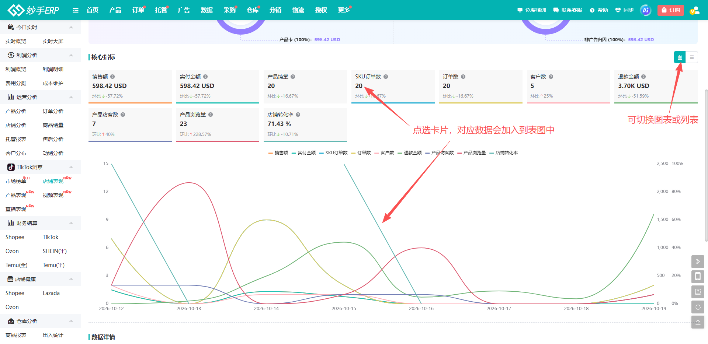
Task: Collapse the 今日实时 sidebar section
Action: [71, 27]
